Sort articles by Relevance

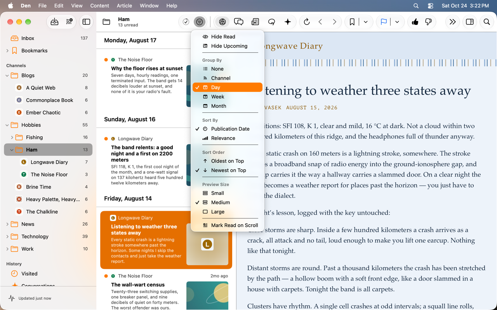point(228,138)
